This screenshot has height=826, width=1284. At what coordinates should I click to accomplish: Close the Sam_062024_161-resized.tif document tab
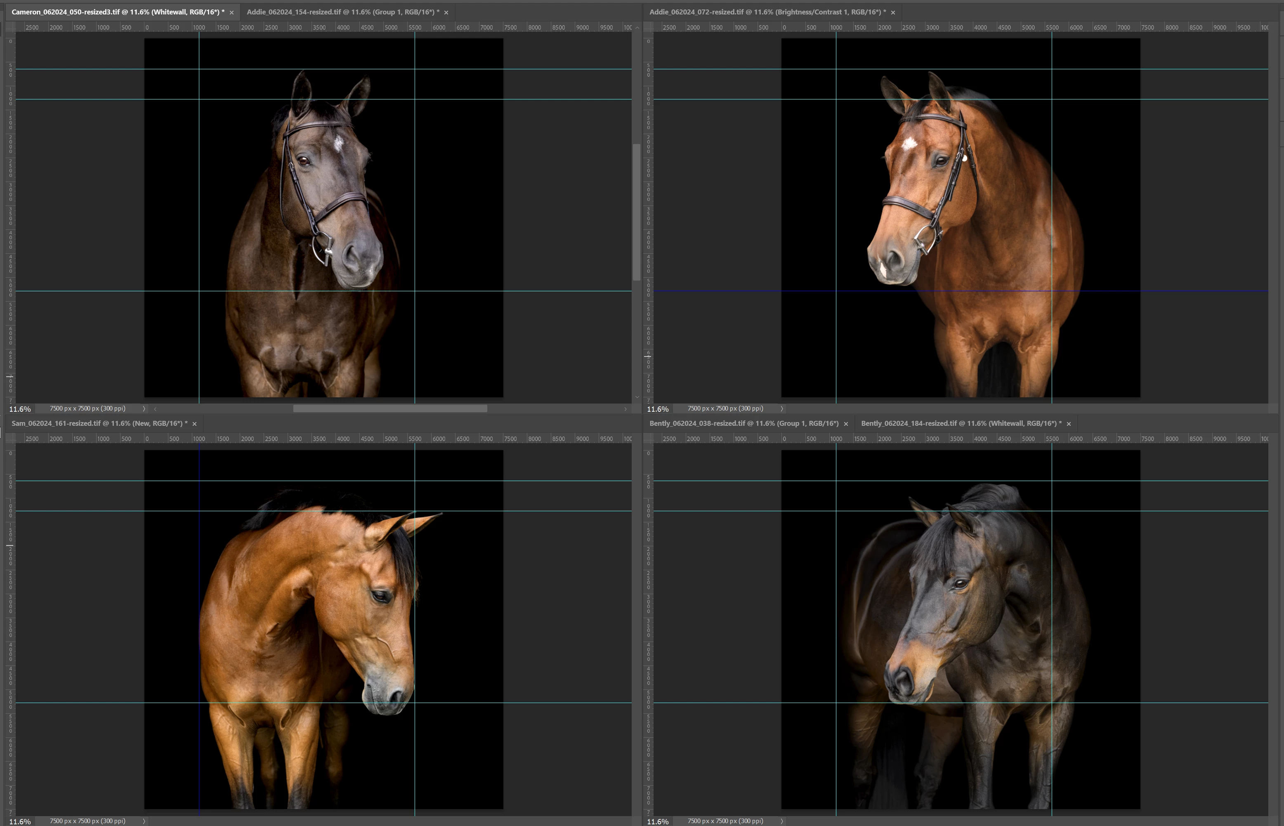pos(195,424)
